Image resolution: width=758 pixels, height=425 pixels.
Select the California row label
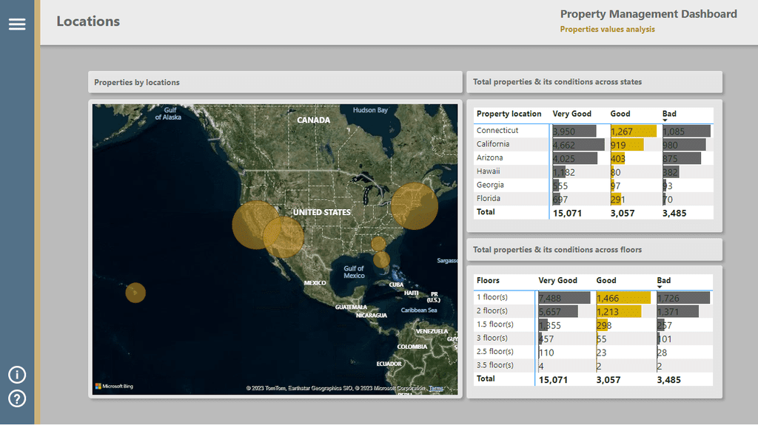tap(492, 144)
